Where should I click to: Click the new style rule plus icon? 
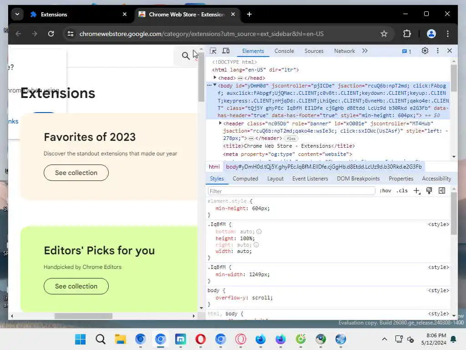coord(417,191)
